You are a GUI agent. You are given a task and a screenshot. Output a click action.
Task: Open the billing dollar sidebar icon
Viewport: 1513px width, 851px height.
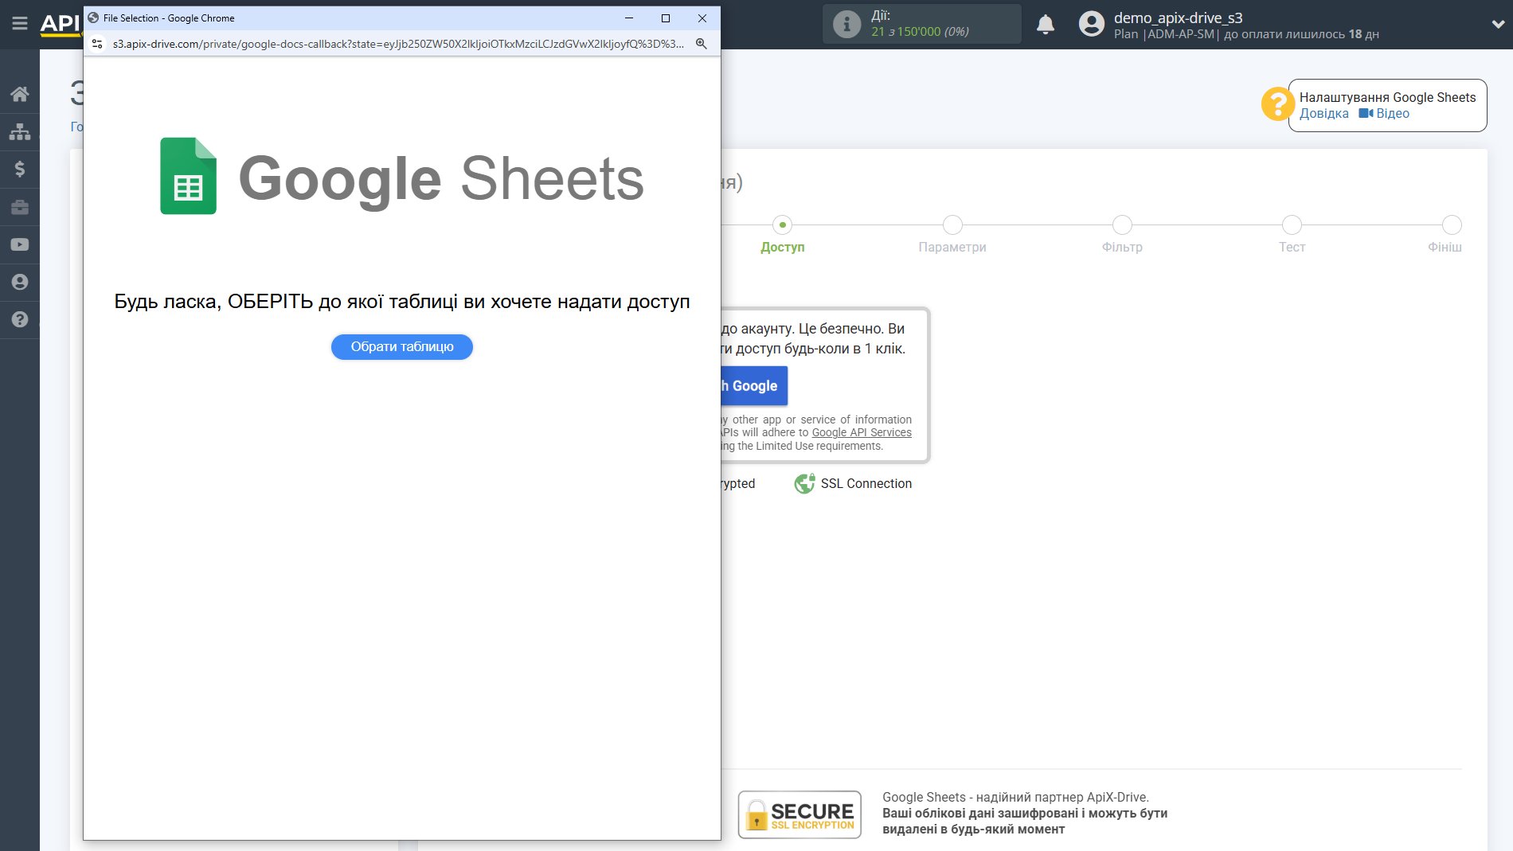[20, 169]
